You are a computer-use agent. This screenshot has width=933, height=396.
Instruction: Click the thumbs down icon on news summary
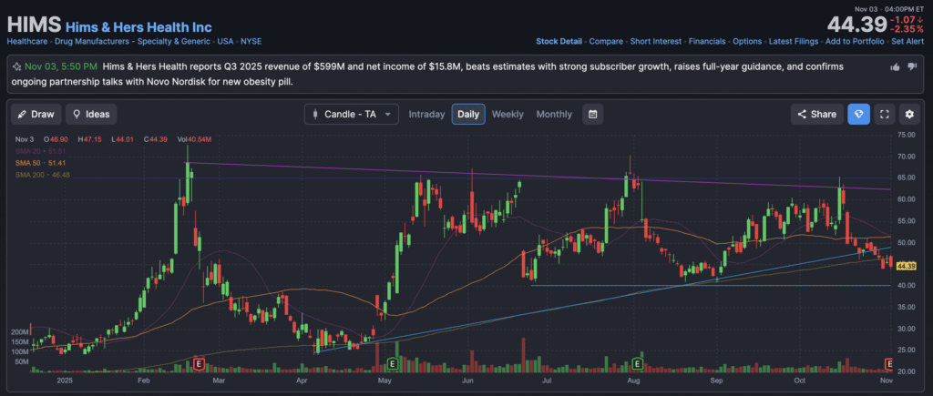point(912,66)
